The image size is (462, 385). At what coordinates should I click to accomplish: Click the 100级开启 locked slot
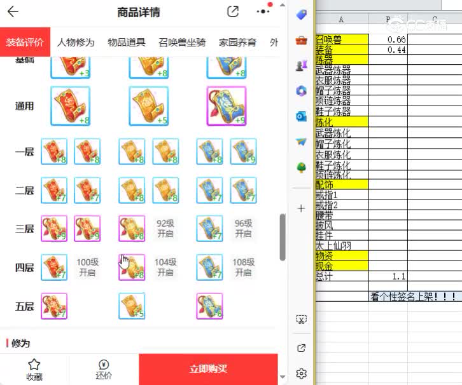tap(88, 267)
